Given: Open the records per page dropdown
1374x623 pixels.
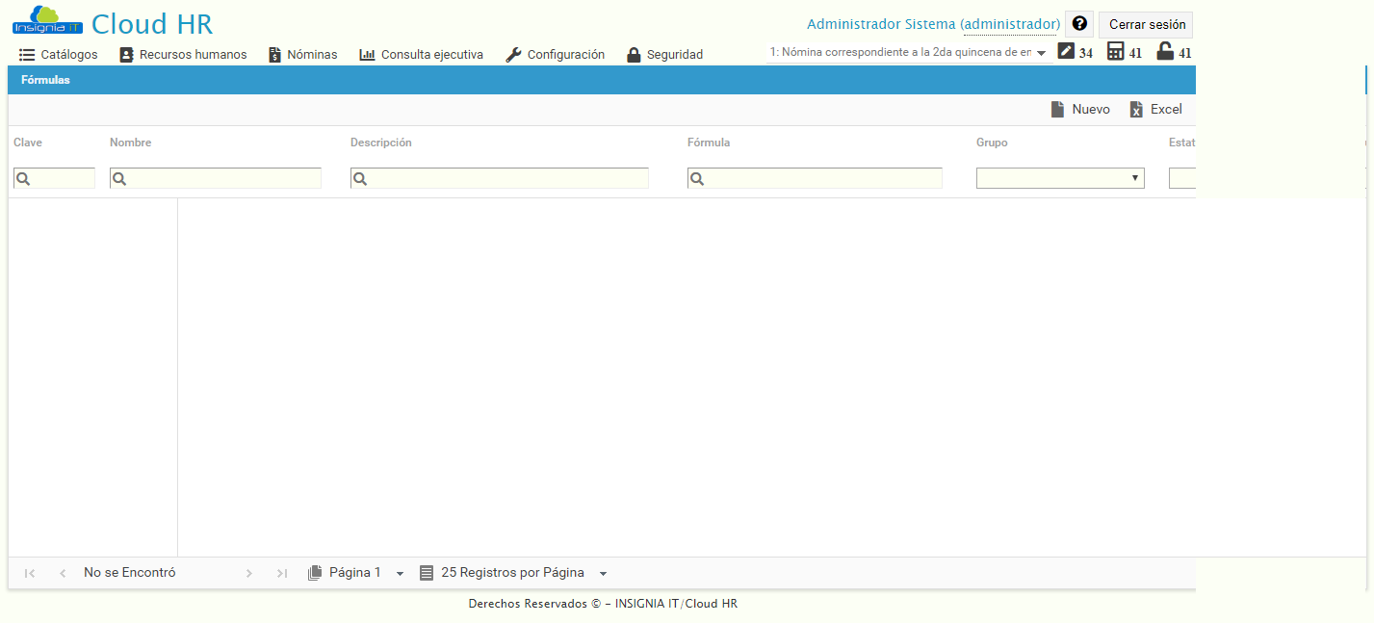Looking at the screenshot, I should (x=603, y=572).
